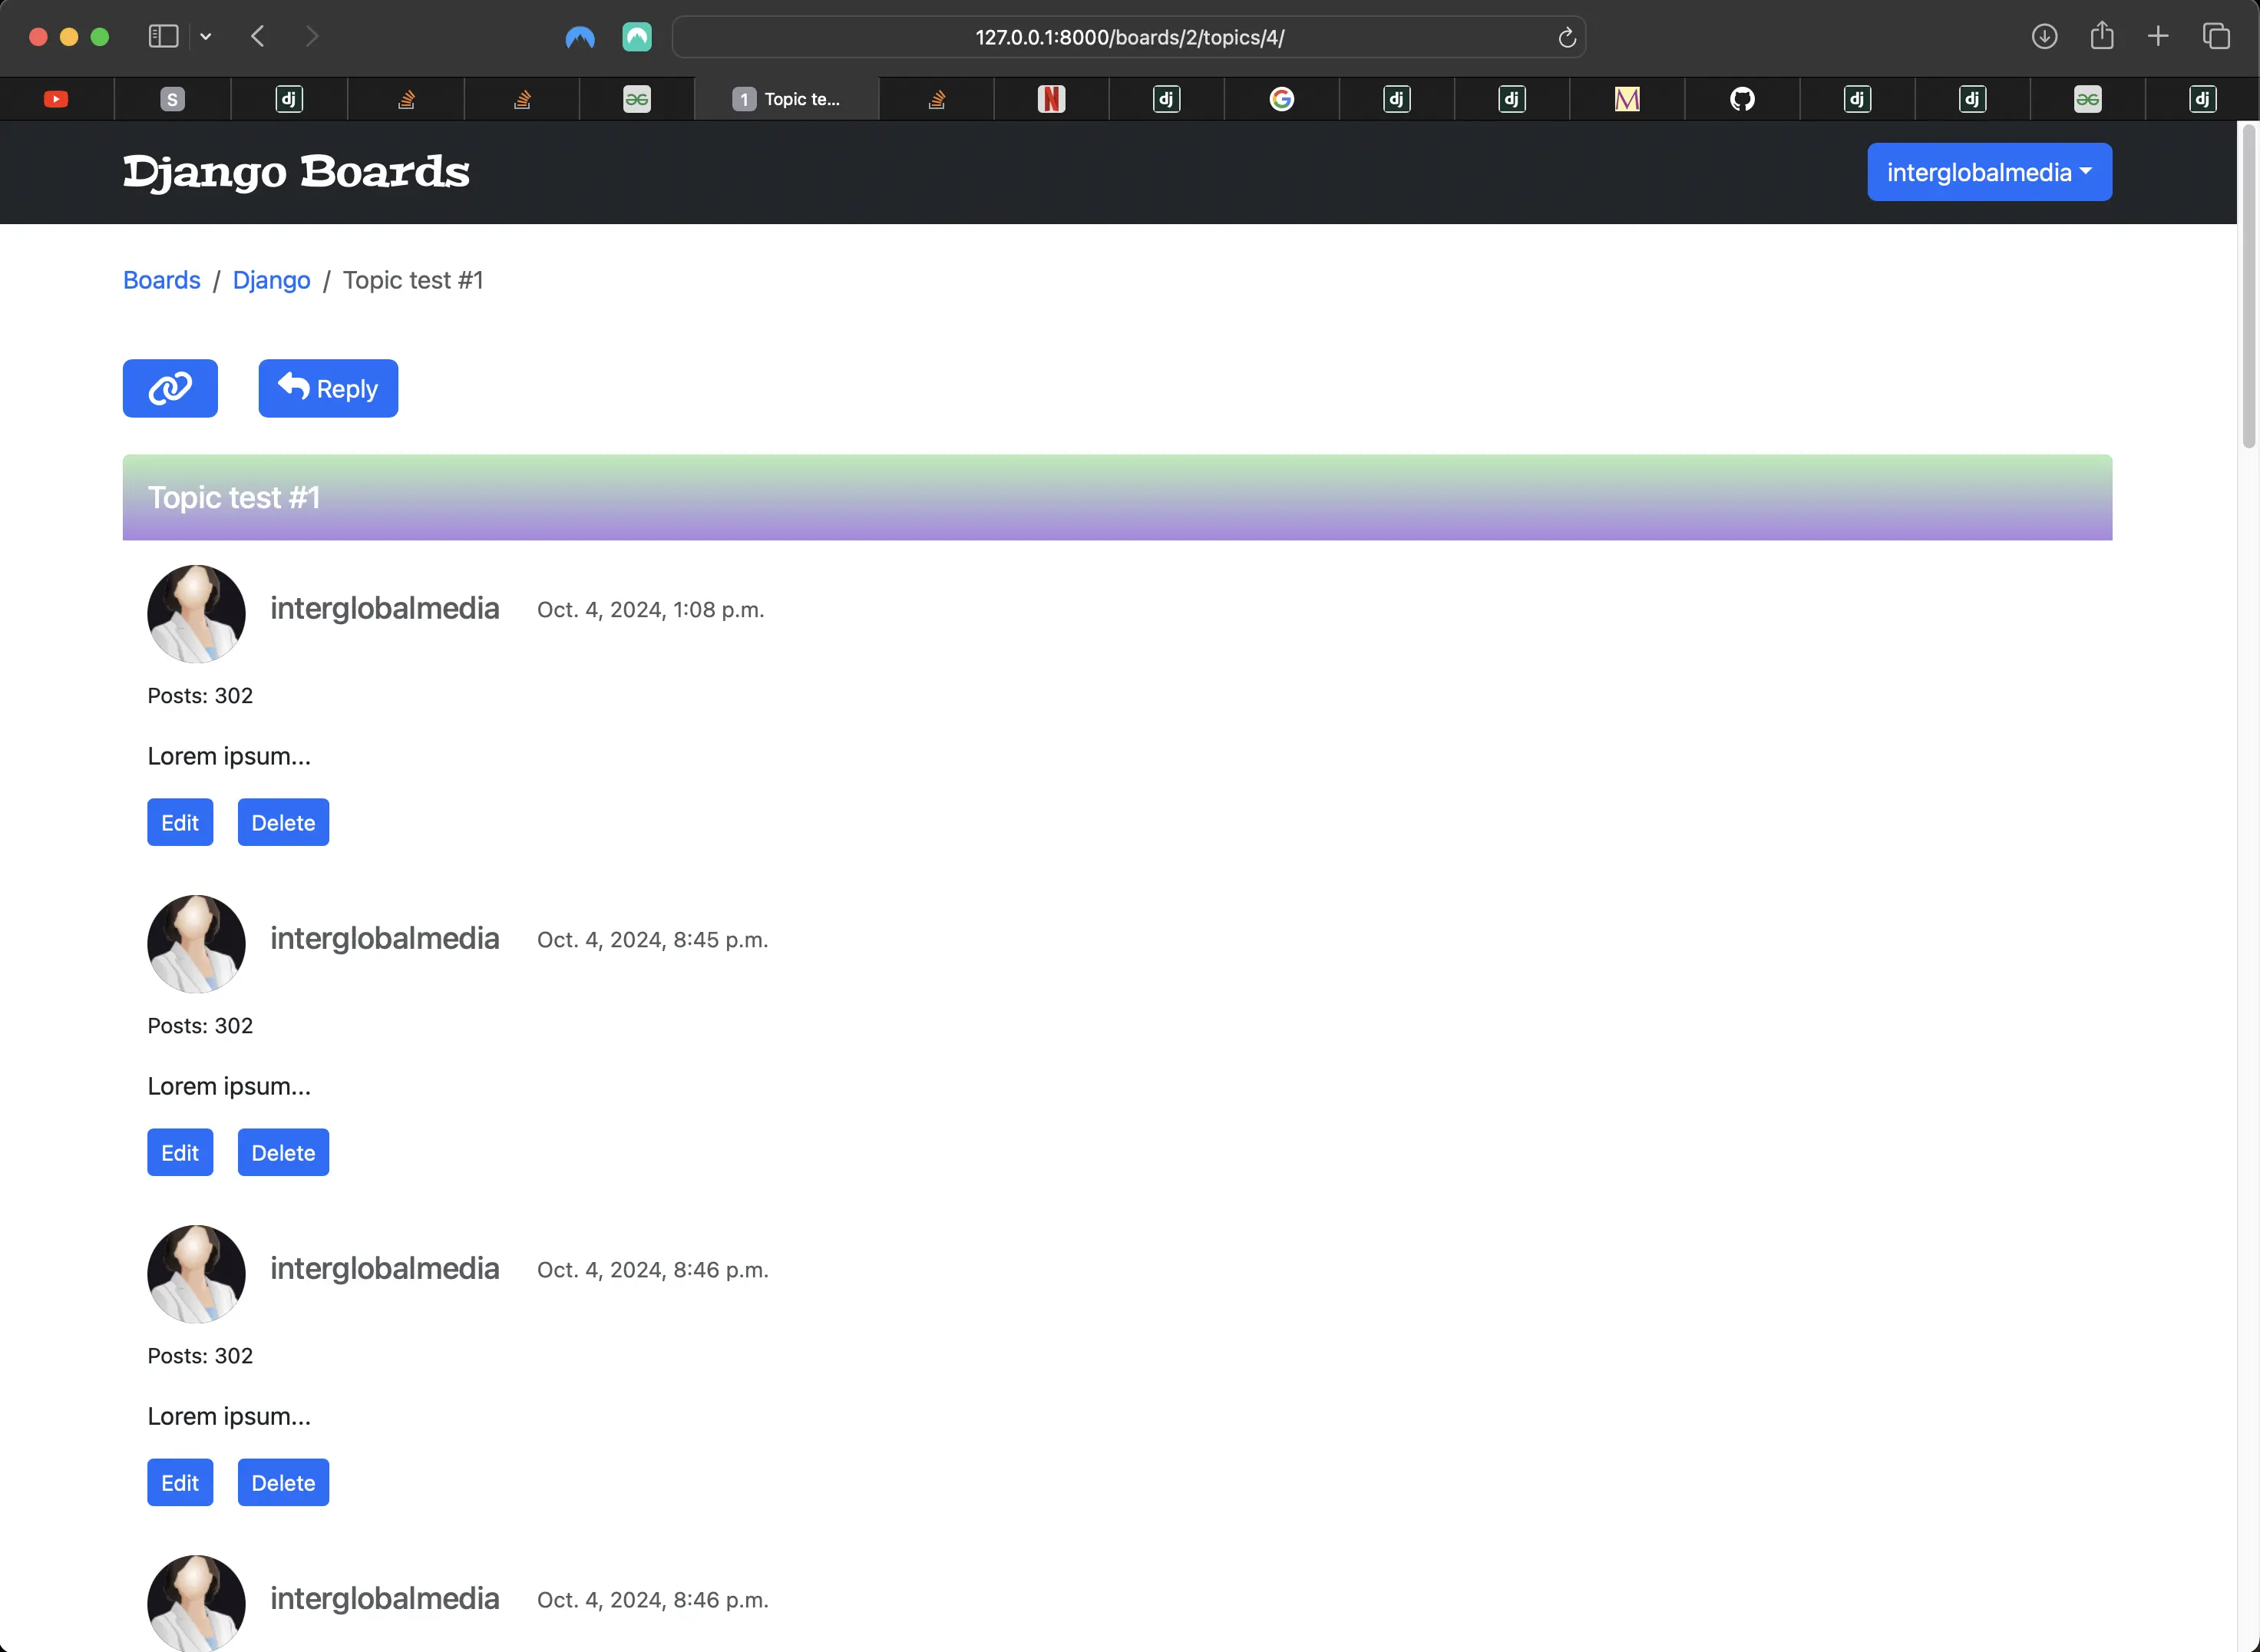Open the blue mountain VPN extension
2260x1652 pixels.
[x=580, y=37]
